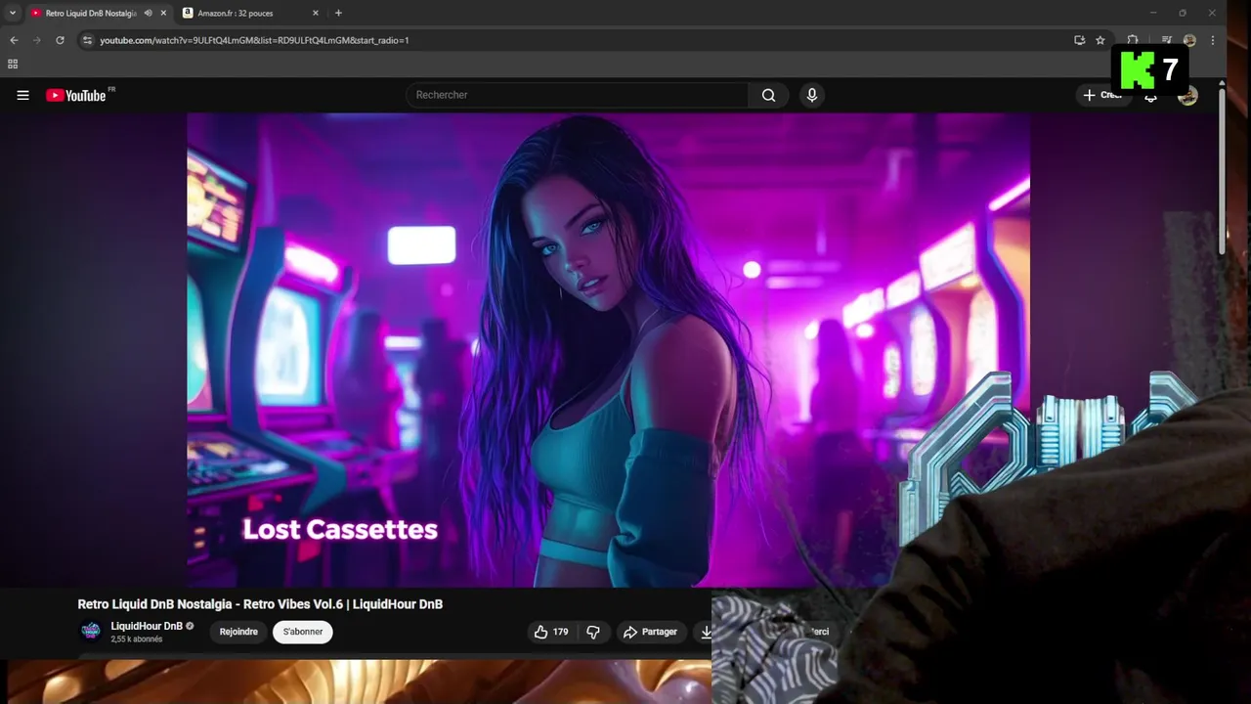View site information icon in address bar
The width and height of the screenshot is (1251, 704).
(87, 40)
